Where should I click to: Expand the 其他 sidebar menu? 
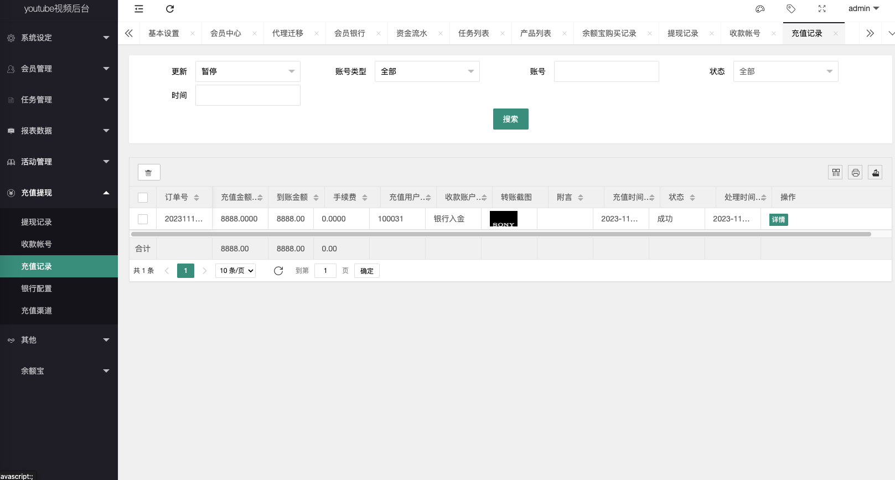[59, 340]
